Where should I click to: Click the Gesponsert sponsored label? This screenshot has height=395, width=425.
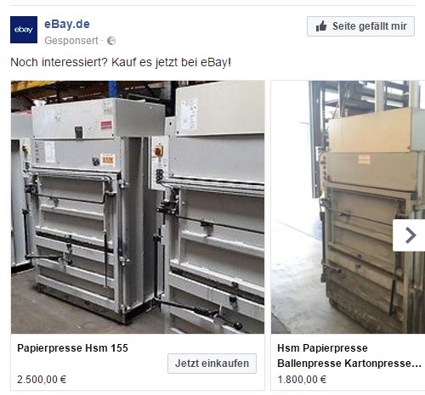[71, 41]
